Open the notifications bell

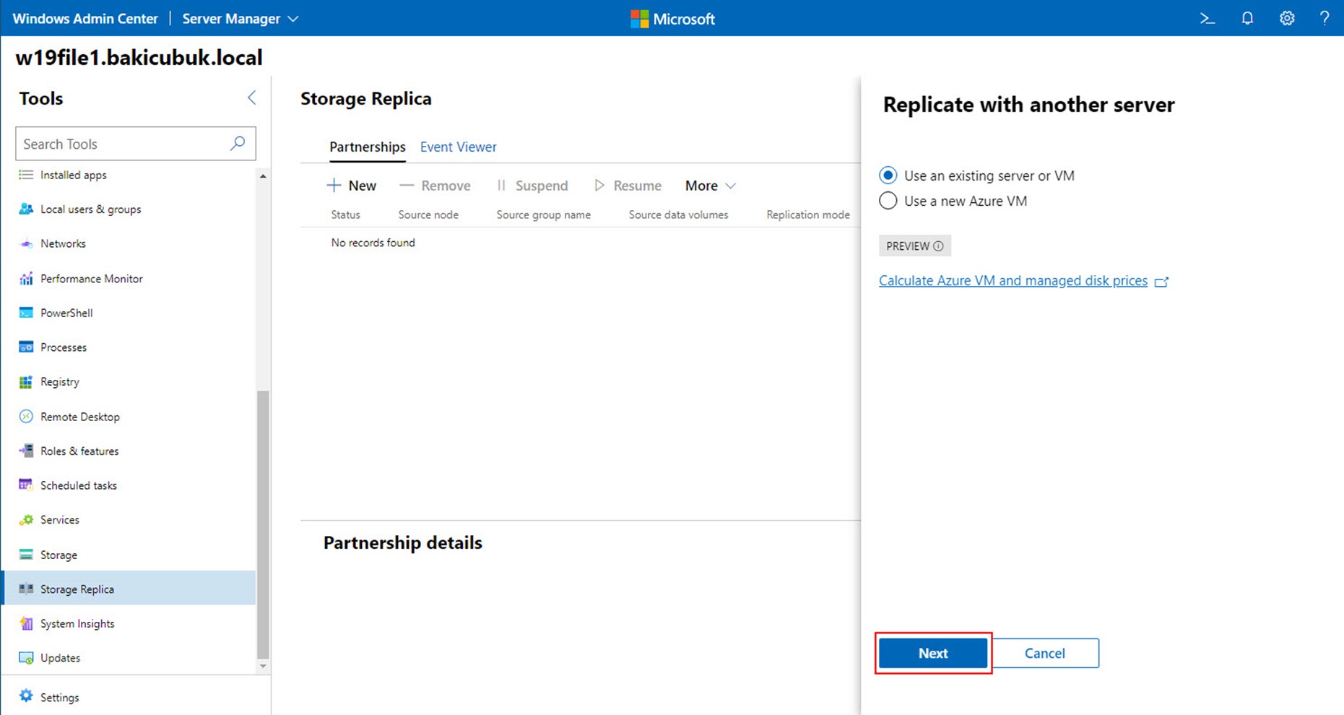pyautogui.click(x=1247, y=19)
